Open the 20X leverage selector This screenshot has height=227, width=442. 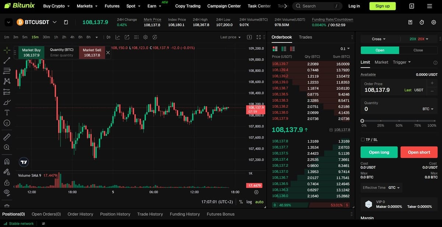(419, 39)
